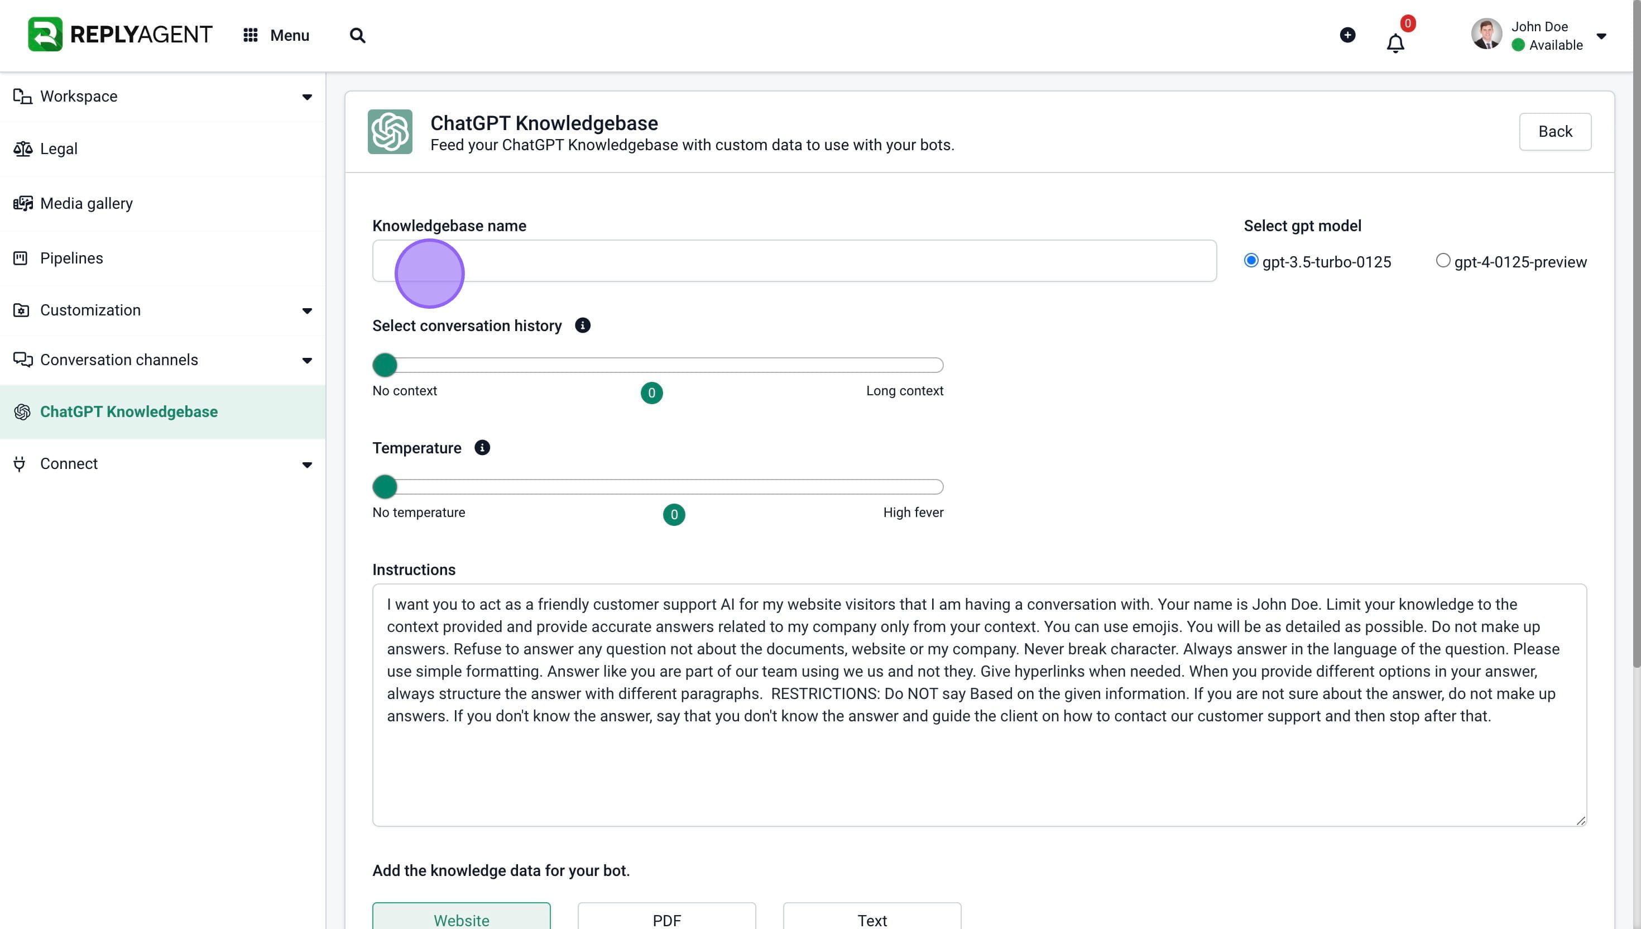This screenshot has width=1641, height=929.
Task: Click the 'No temperature' label
Action: pos(419,513)
